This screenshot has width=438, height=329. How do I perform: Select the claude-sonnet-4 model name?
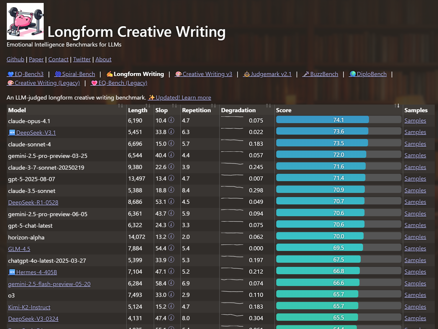click(x=30, y=144)
